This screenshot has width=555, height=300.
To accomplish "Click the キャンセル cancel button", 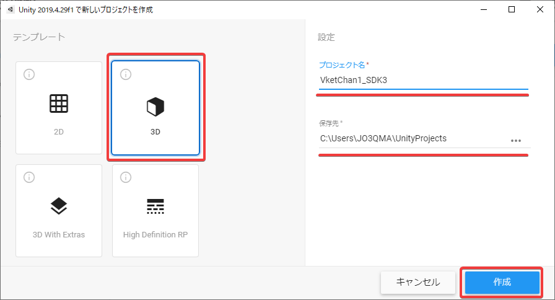I will coord(418,282).
